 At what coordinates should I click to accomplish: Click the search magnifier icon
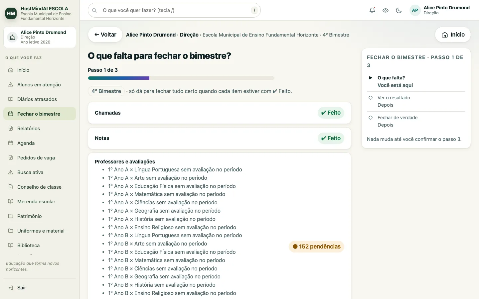pyautogui.click(x=94, y=10)
